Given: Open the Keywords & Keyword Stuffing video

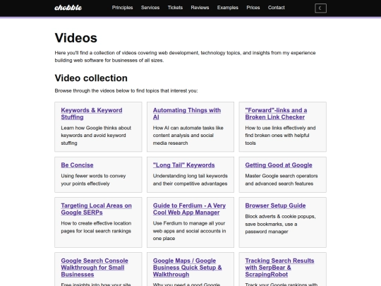Looking at the screenshot, I should [92, 114].
